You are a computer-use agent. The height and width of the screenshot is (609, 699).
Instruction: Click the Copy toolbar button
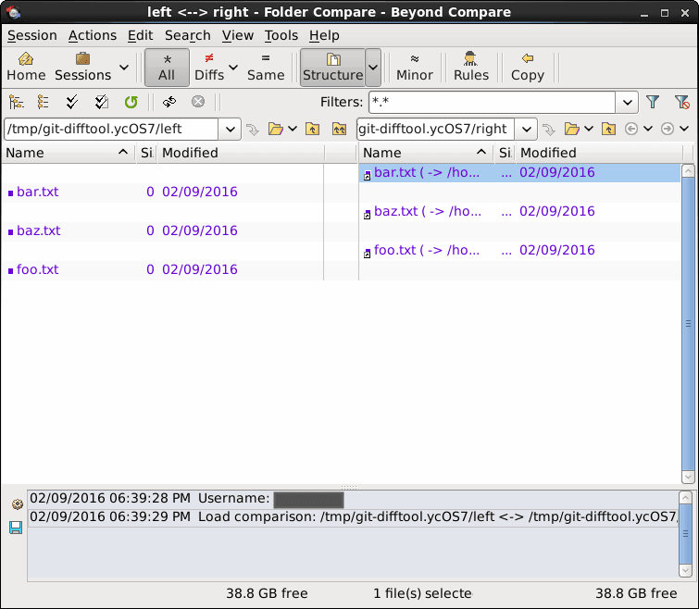(x=528, y=68)
